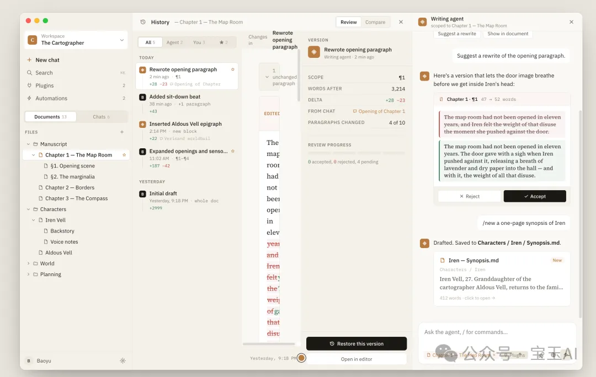Open the Voice notes document

tap(64, 242)
